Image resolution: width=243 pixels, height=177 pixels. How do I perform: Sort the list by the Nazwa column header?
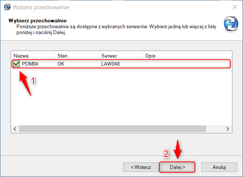click(33, 56)
